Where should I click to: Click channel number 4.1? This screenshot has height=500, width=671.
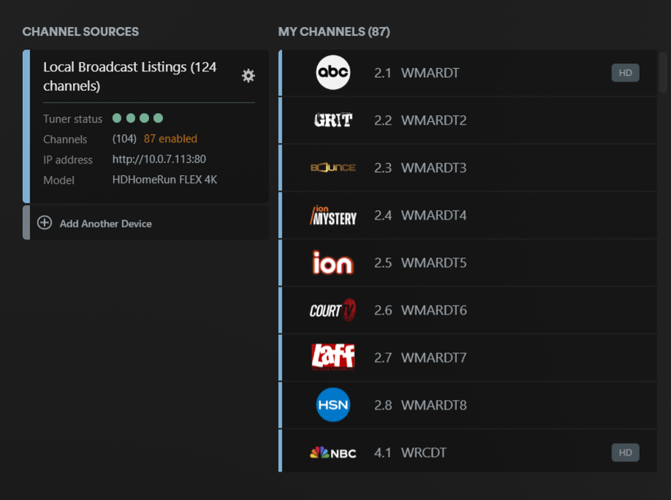tap(383, 453)
